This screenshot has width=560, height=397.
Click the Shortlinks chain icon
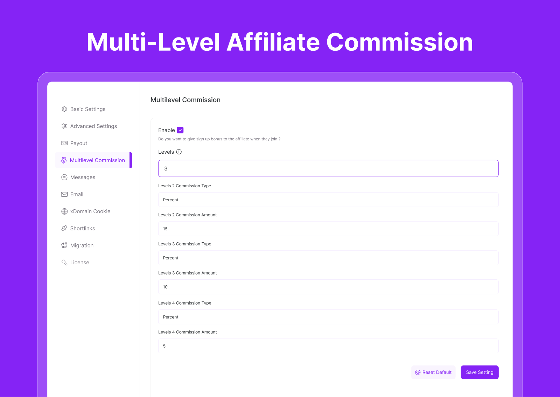[64, 229]
